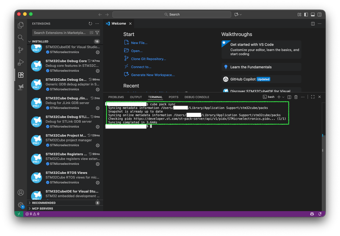Open the Source Control view
Screen dimensions: 340x236
pos(20,50)
